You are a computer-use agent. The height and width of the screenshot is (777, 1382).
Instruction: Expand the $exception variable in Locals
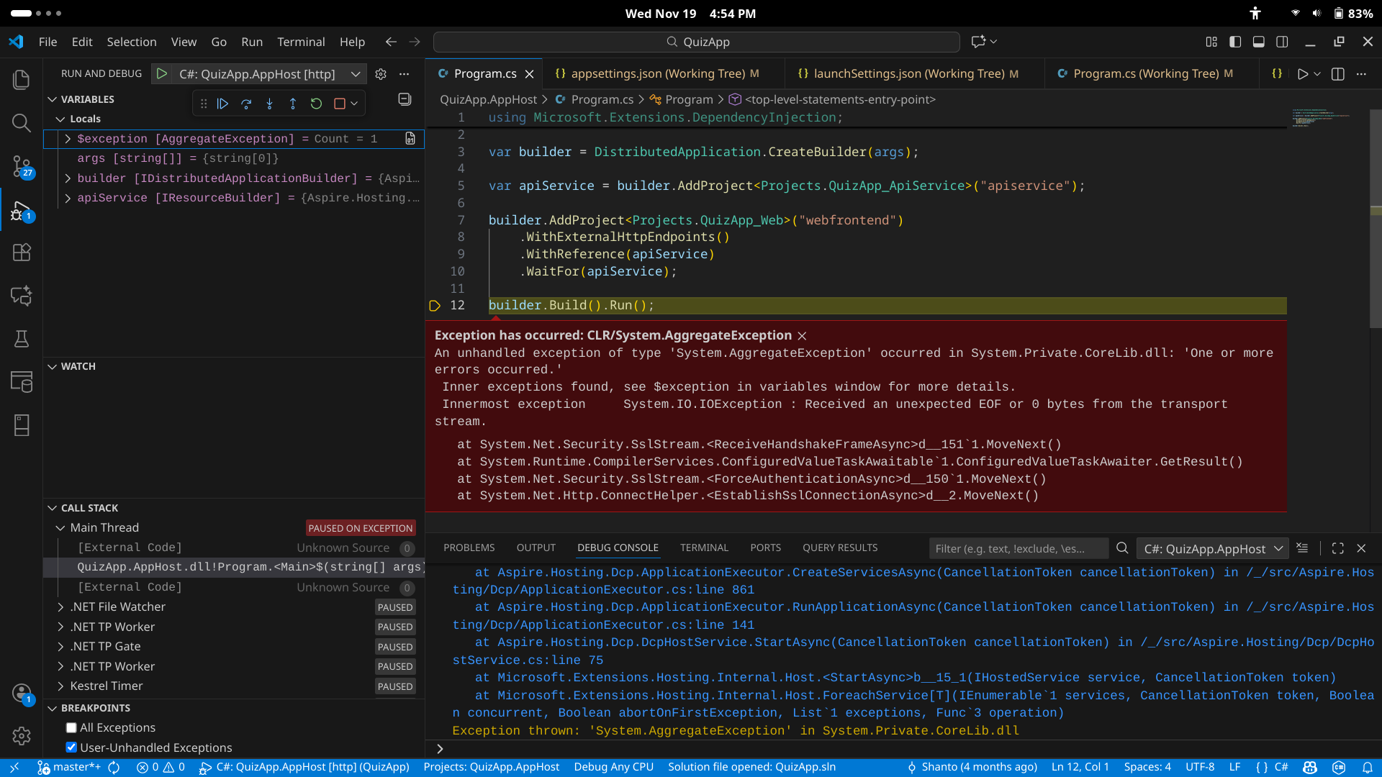68,139
